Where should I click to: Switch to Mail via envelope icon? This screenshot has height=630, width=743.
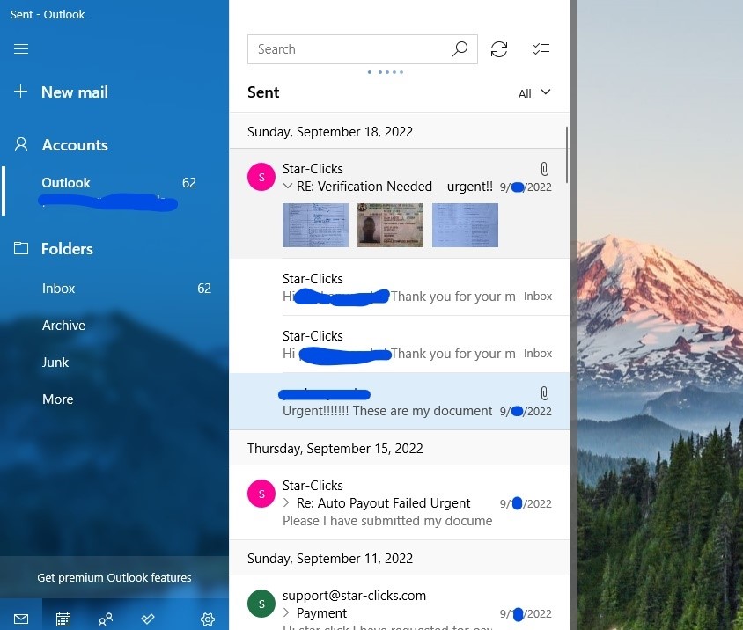21,619
